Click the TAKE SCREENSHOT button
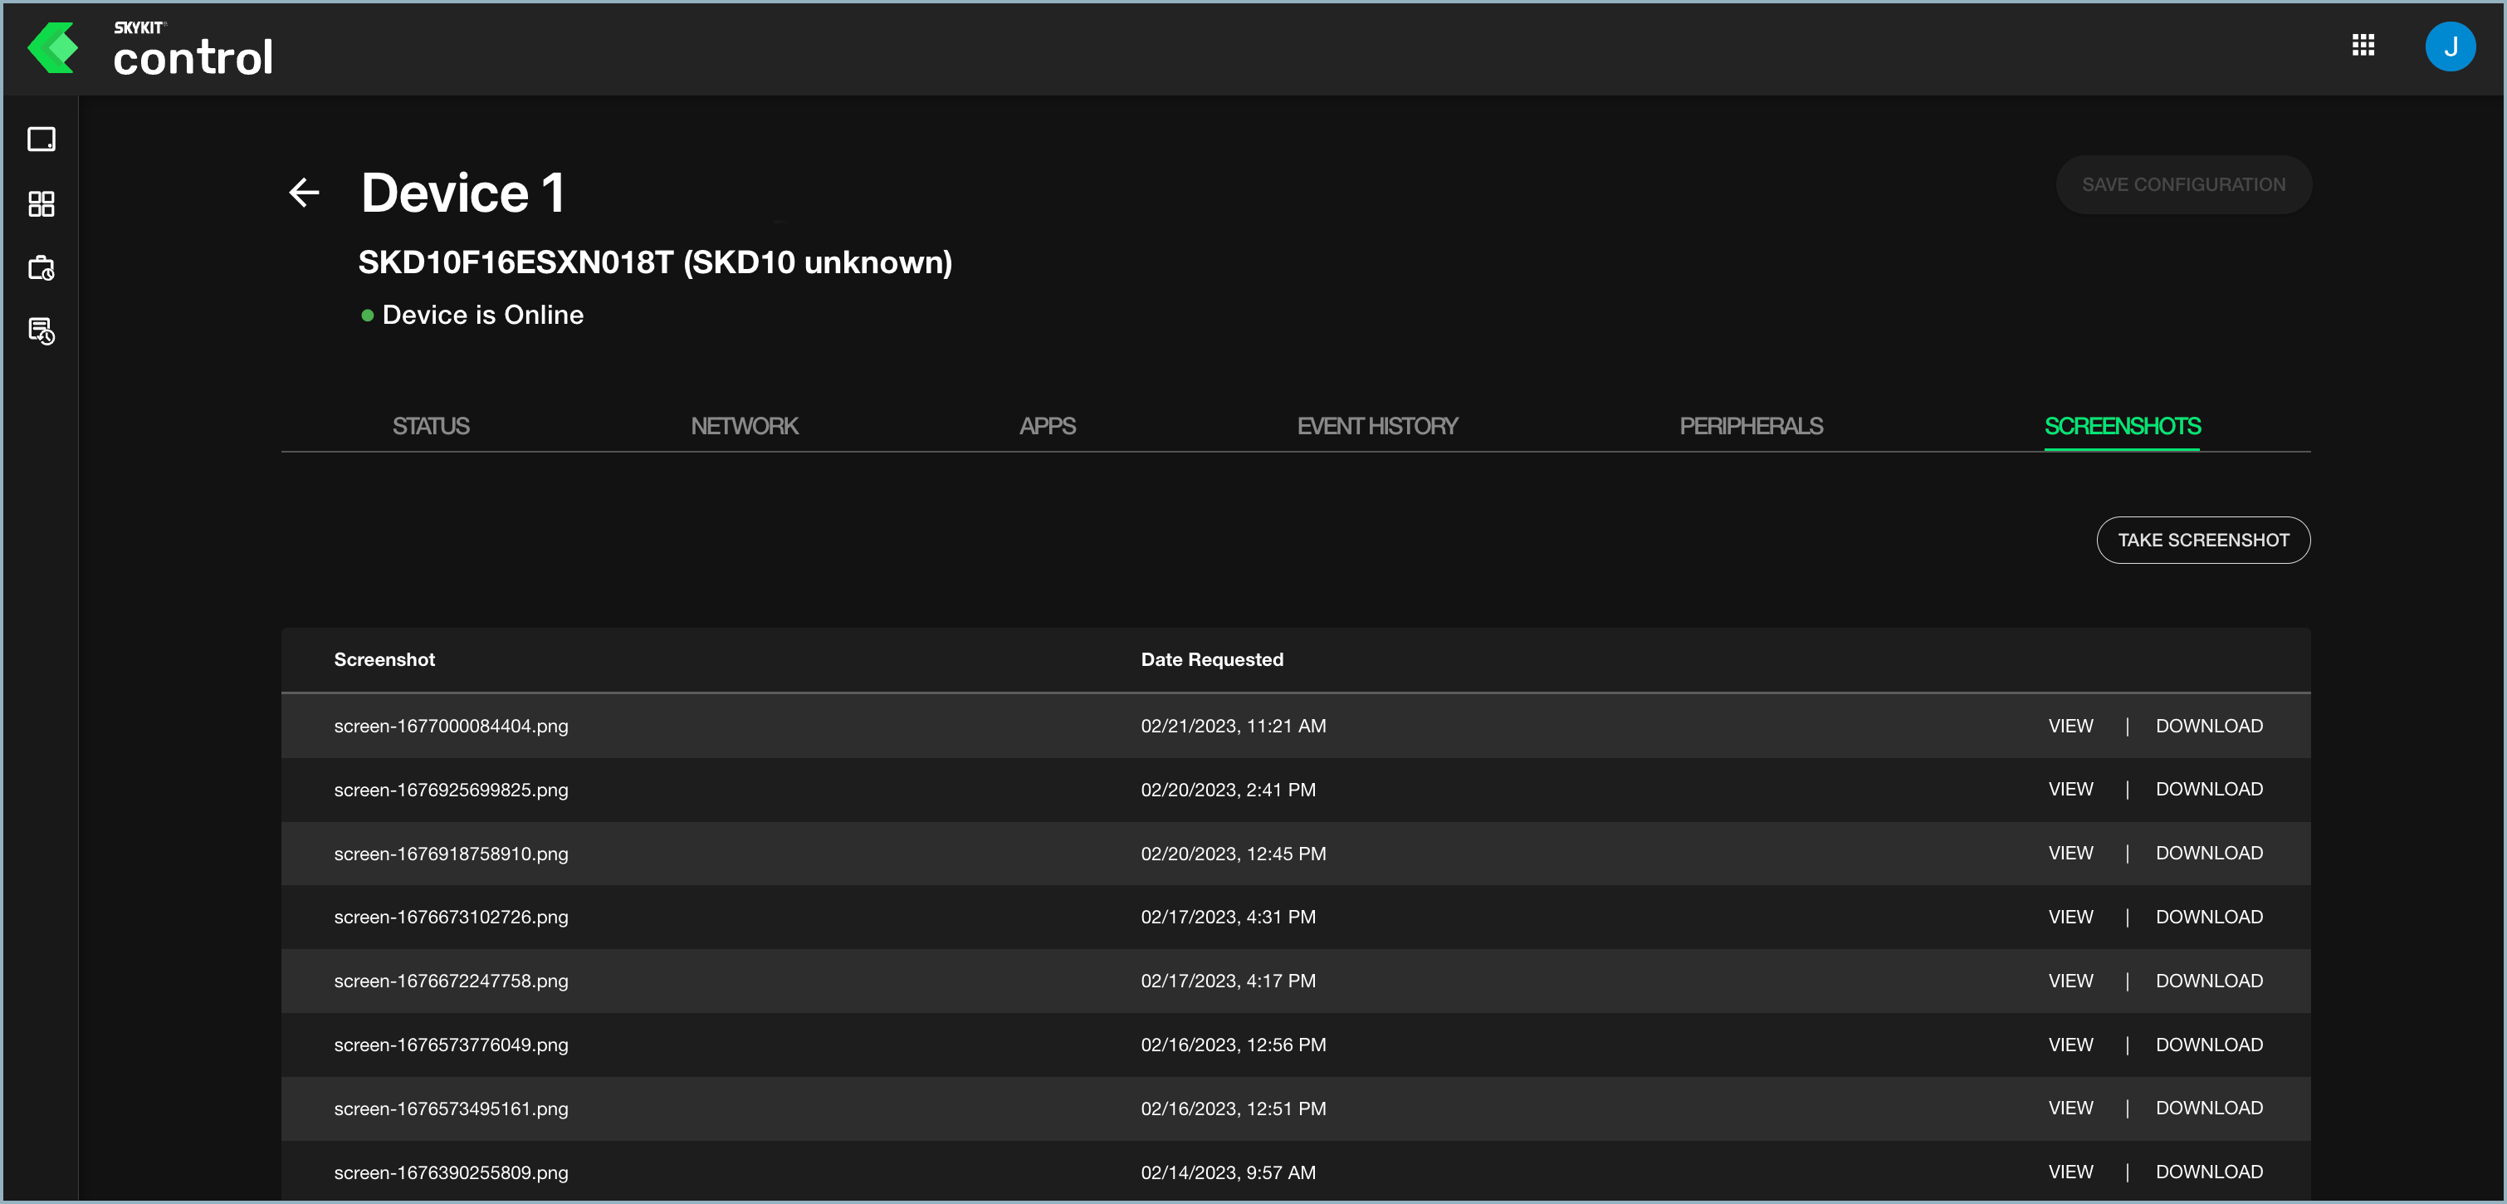The height and width of the screenshot is (1204, 2507). coord(2202,541)
